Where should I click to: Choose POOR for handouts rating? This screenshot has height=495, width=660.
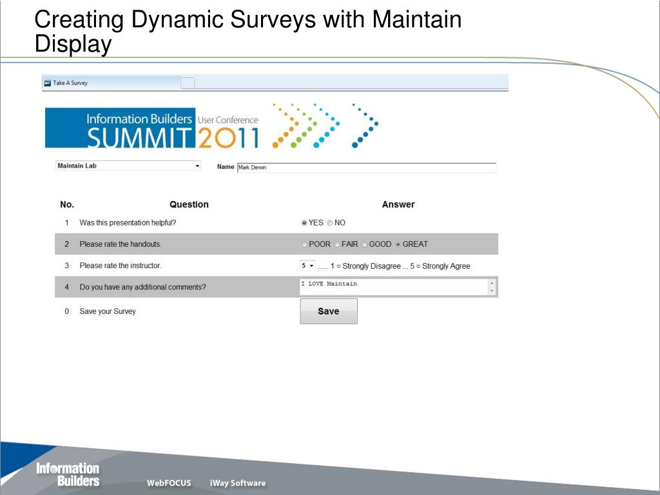coord(305,245)
